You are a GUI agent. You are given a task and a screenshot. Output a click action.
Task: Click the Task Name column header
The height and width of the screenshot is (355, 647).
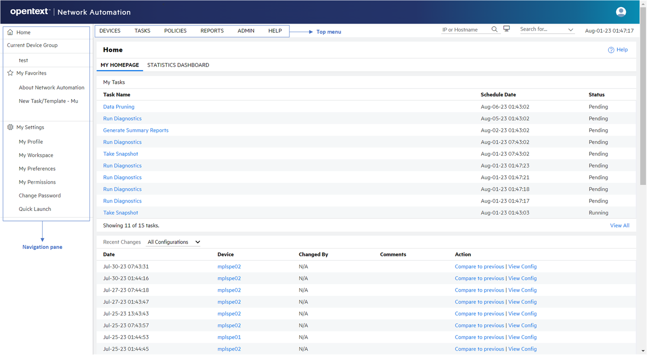[117, 95]
